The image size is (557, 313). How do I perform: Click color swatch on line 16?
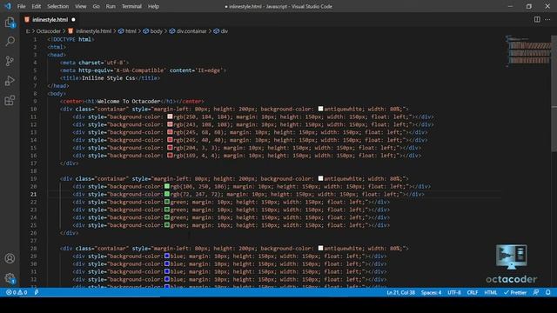tap(170, 156)
